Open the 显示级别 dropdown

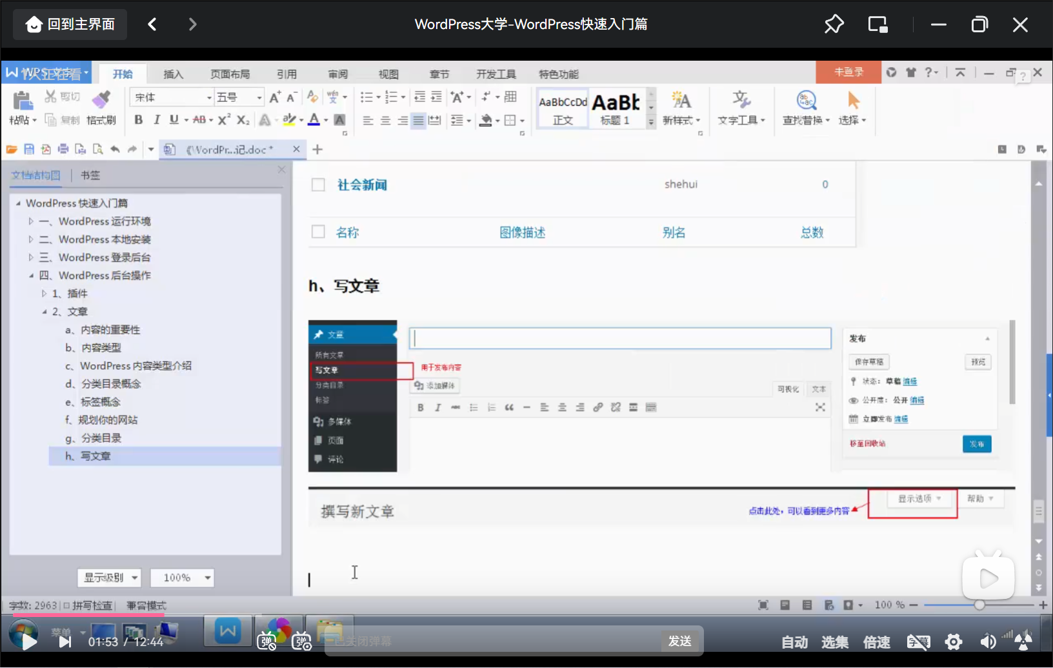pos(109,578)
